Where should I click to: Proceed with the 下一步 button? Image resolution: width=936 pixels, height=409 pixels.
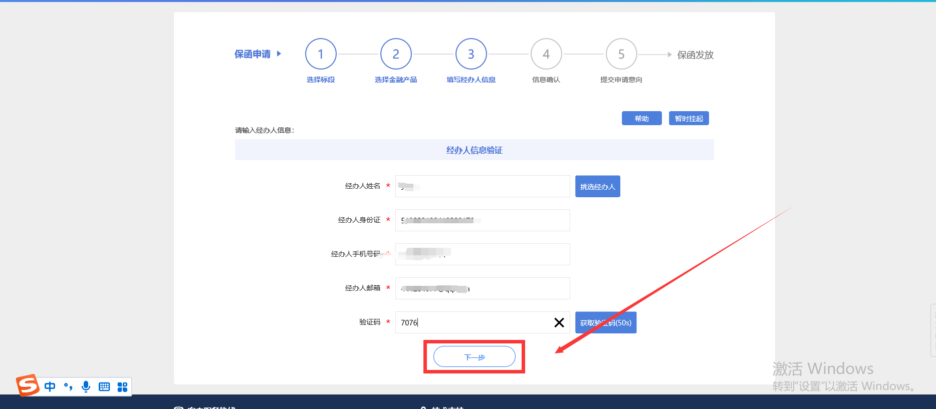click(474, 357)
